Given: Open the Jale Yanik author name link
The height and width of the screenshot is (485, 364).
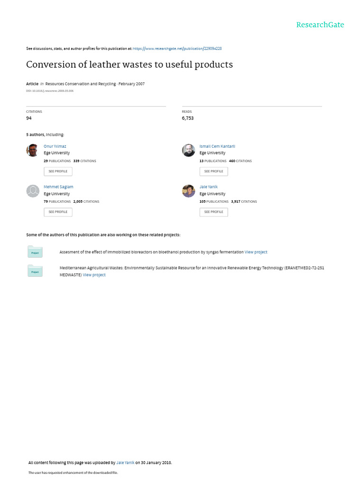Looking at the screenshot, I should click(209, 187).
